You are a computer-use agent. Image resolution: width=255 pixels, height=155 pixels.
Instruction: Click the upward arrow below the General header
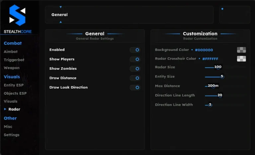tap(60, 22)
